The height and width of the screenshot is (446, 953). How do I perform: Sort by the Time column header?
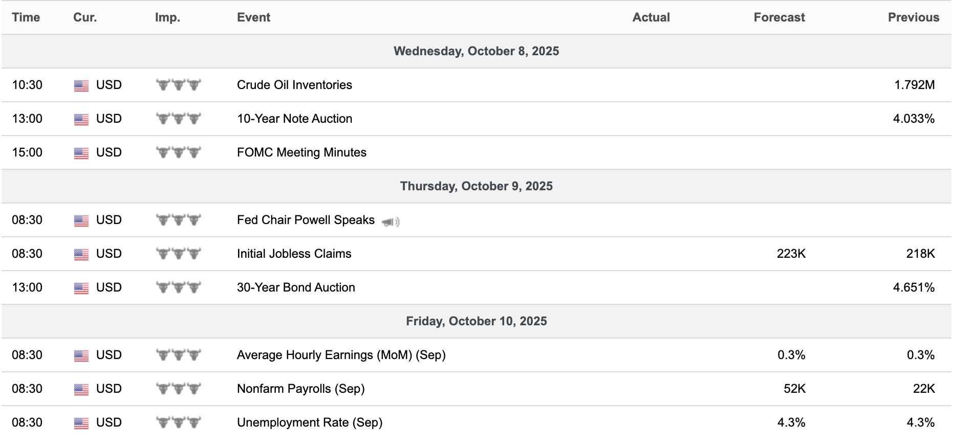[26, 17]
